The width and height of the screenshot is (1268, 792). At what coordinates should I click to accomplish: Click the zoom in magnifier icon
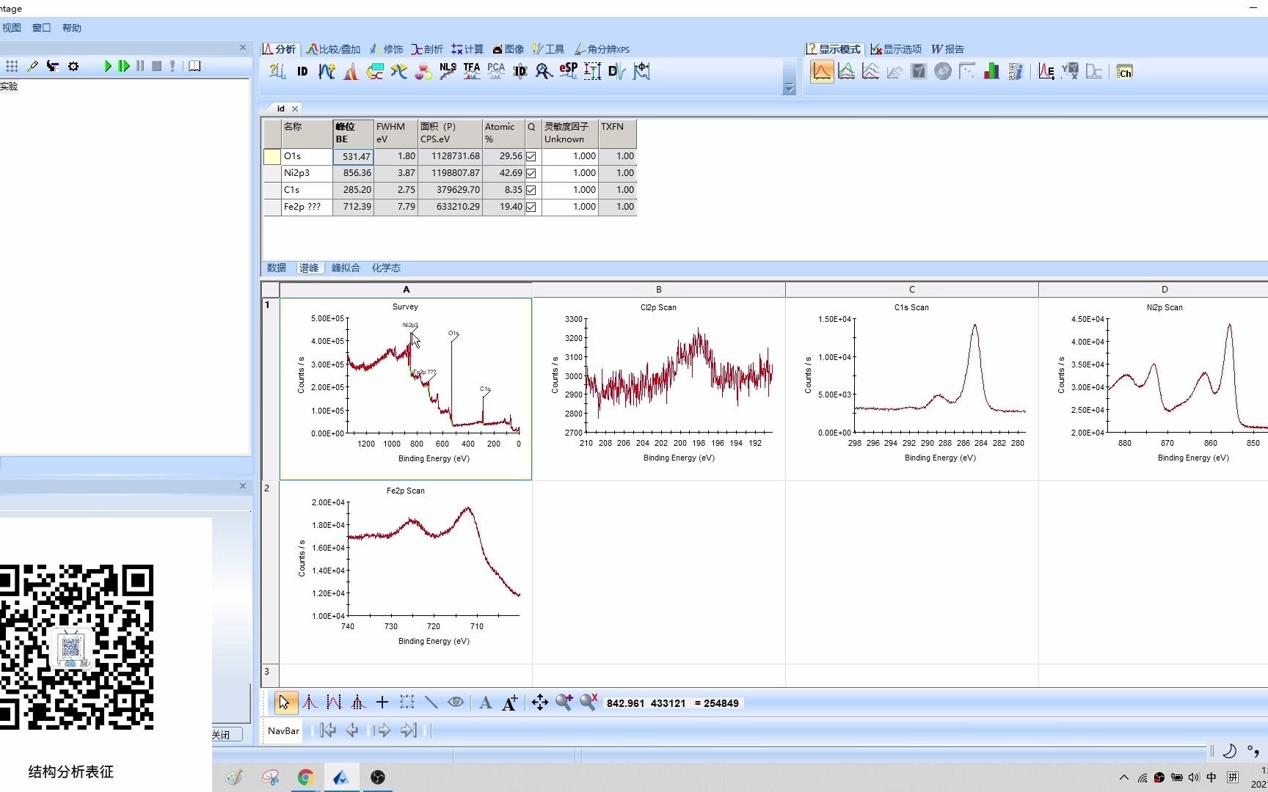564,703
